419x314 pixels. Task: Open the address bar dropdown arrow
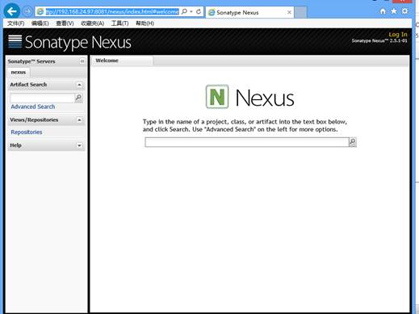[191, 11]
